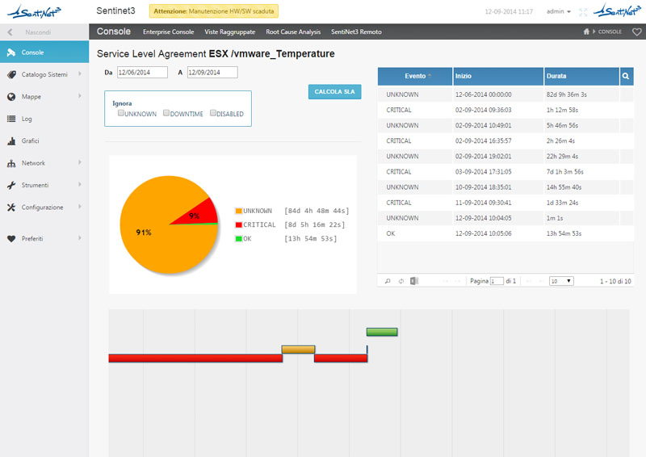This screenshot has width=646, height=457.
Task: Click the Da start date field
Action: pos(142,73)
